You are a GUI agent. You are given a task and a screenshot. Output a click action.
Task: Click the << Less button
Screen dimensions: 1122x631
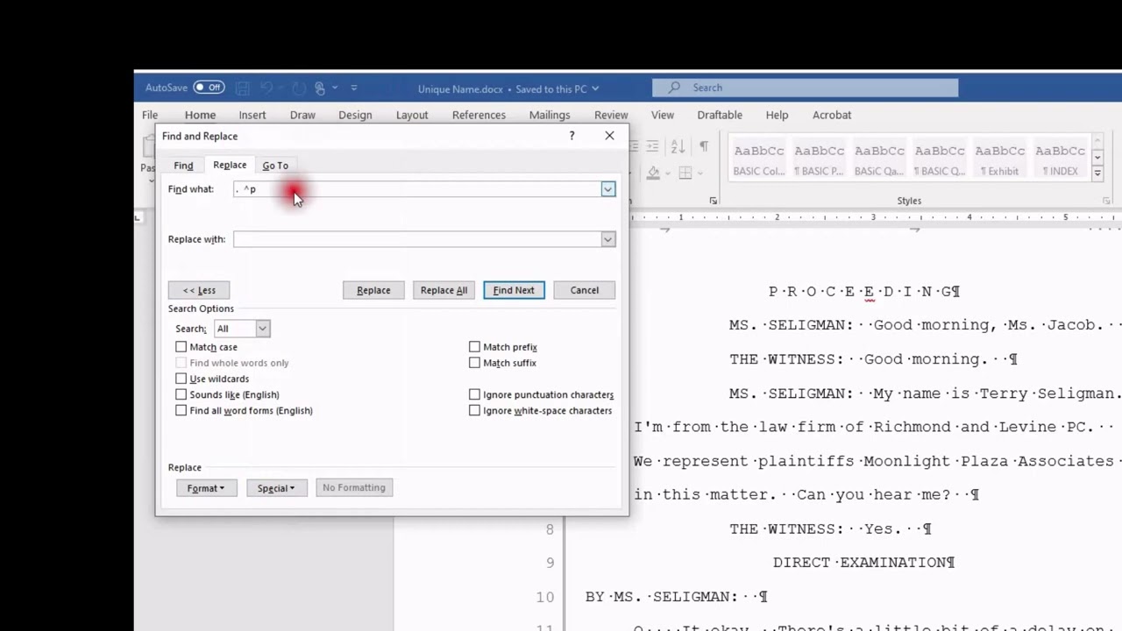coord(199,290)
